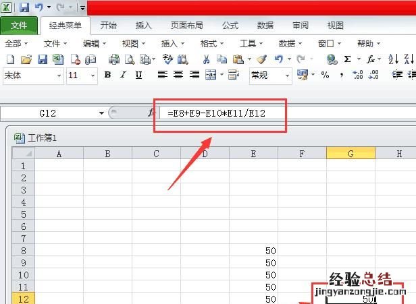416x304 pixels.
Task: Toggle Underline formatting
Action: tap(138, 75)
